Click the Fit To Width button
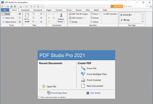Screen dimensions: 153x104 click(x=27, y=18)
